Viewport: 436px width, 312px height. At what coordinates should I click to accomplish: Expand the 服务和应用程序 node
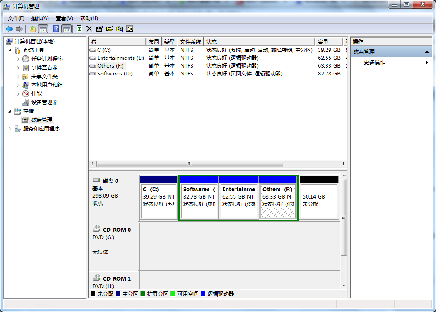(x=10, y=129)
